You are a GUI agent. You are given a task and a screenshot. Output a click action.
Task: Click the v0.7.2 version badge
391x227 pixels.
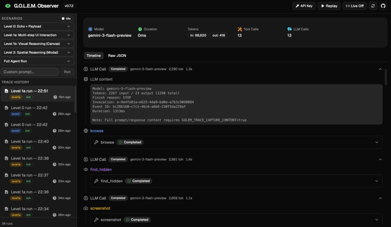[69, 6]
